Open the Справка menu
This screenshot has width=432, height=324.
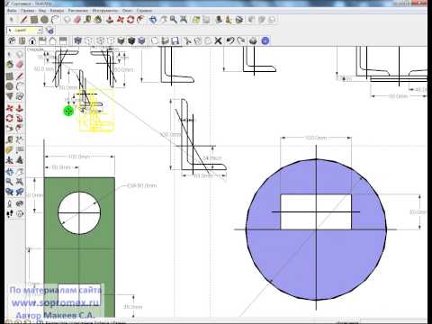click(x=144, y=11)
